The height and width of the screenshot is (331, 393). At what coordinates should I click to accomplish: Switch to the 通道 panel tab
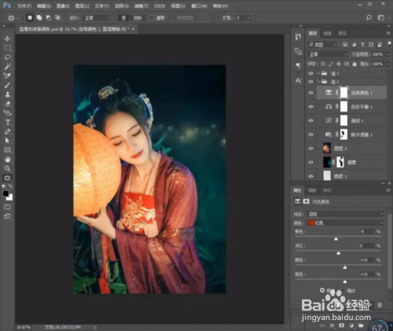pos(328,33)
